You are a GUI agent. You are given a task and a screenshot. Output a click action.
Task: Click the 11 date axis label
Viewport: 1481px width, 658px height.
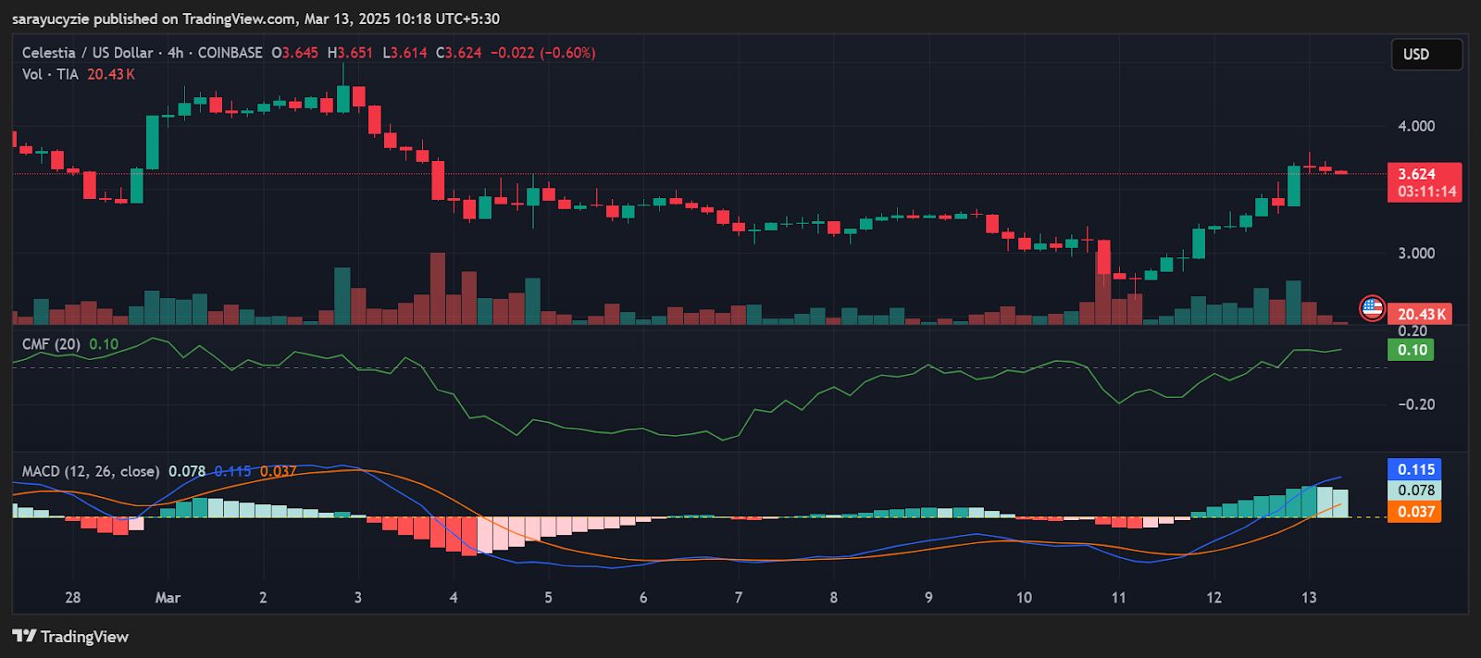(x=1118, y=598)
